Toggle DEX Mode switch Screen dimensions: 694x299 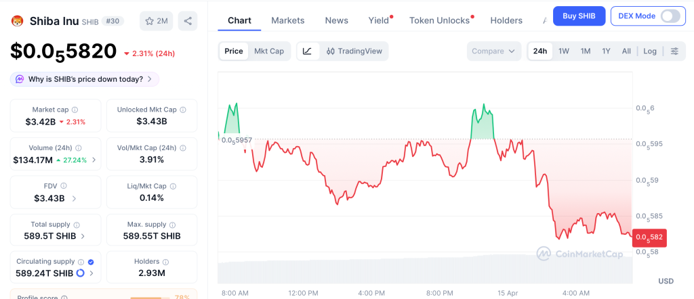[x=670, y=16]
